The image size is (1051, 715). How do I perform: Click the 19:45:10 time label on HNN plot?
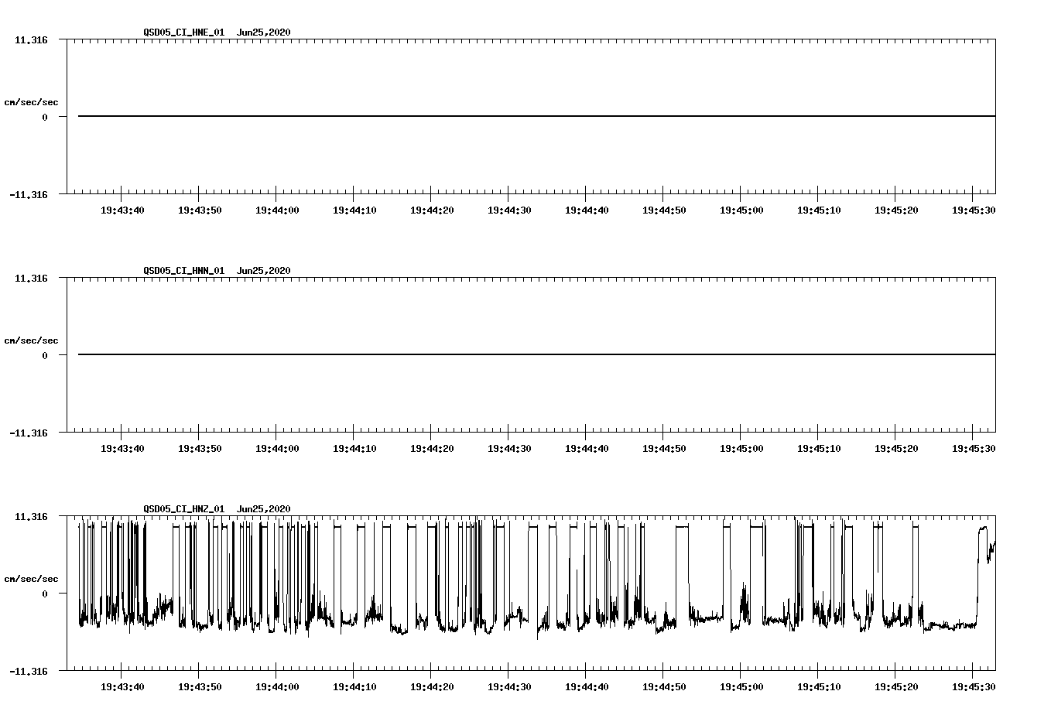(x=819, y=448)
